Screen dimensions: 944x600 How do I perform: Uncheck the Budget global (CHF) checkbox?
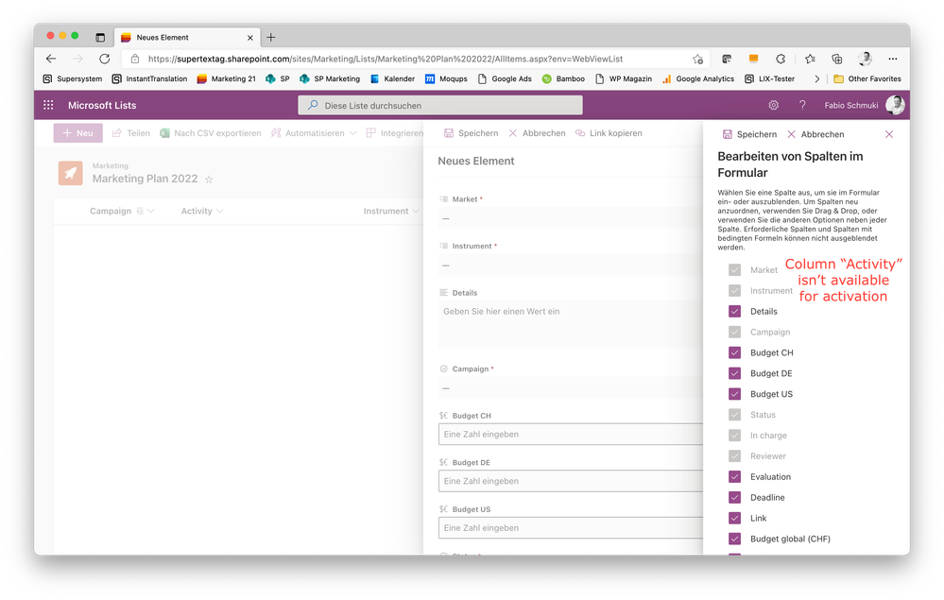734,539
